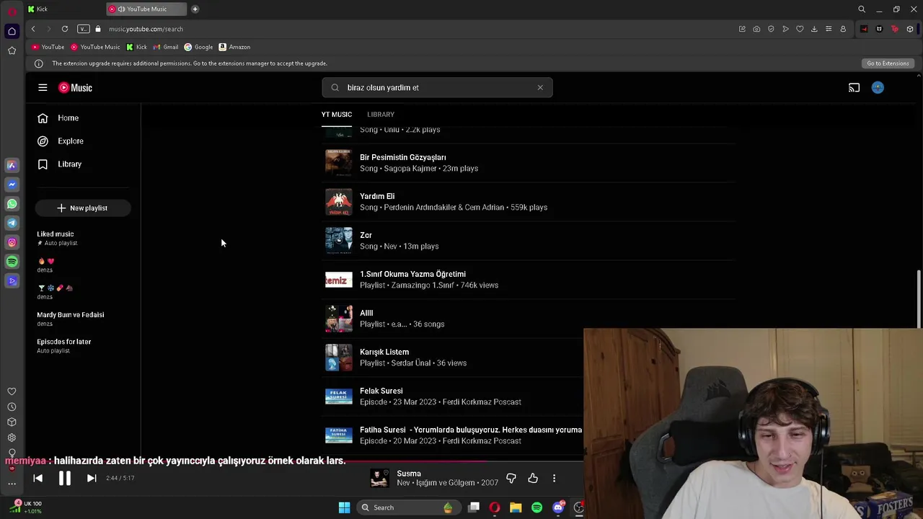Open the Gmail bookmark
Image resolution: width=923 pixels, height=519 pixels.
coord(165,47)
